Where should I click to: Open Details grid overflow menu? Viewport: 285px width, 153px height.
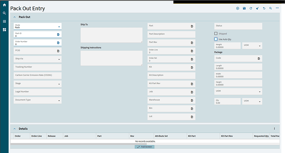274,129
